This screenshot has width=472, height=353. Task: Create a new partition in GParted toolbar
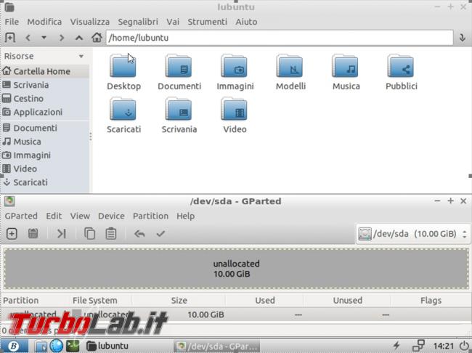[12, 234]
